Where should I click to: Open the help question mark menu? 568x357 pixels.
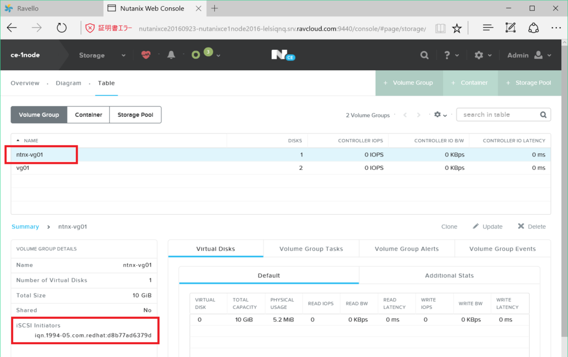point(451,55)
